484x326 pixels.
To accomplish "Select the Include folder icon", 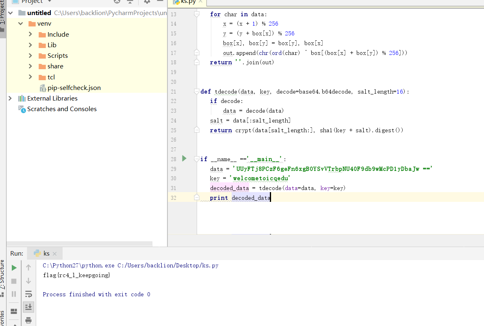I will click(42, 35).
